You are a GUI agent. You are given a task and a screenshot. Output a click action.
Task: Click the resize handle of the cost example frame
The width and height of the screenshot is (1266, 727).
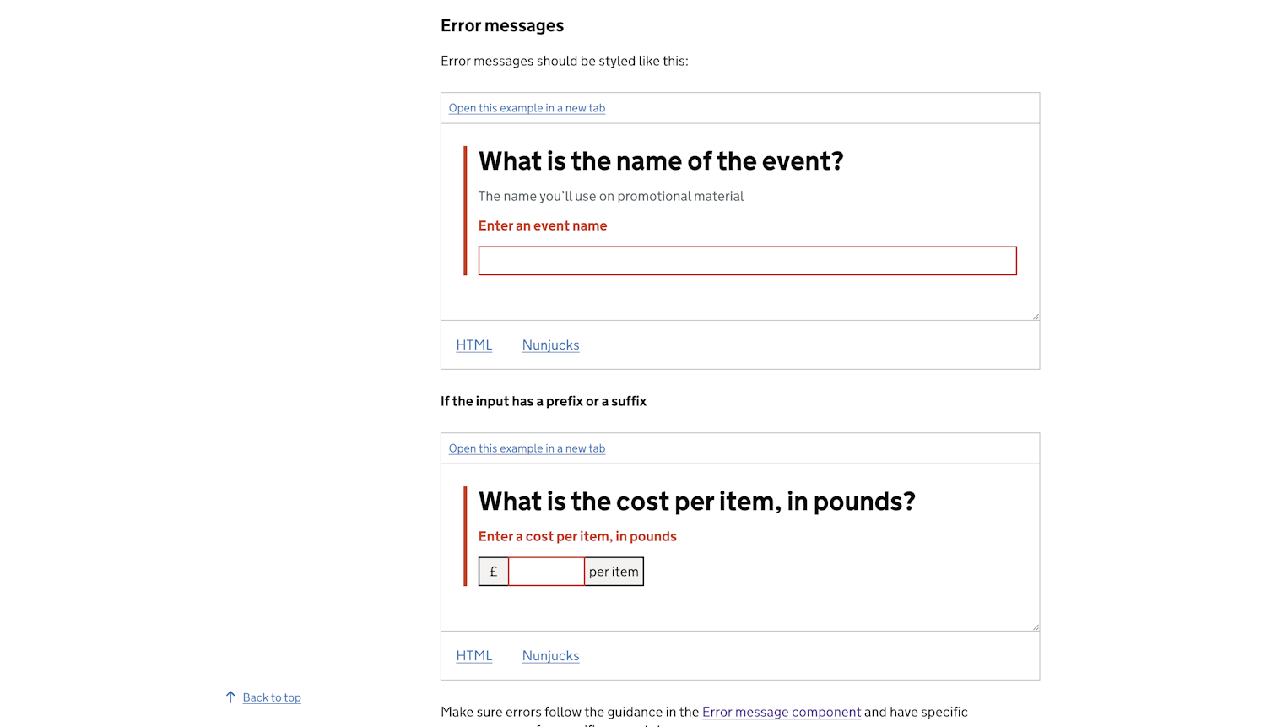(x=1036, y=625)
